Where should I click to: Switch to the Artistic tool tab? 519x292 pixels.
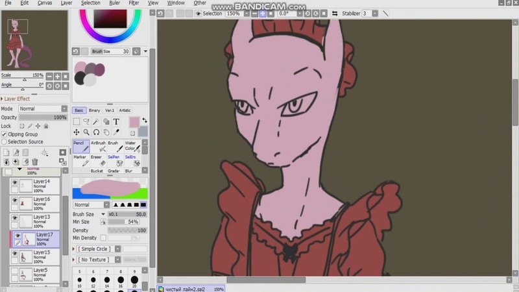point(125,110)
